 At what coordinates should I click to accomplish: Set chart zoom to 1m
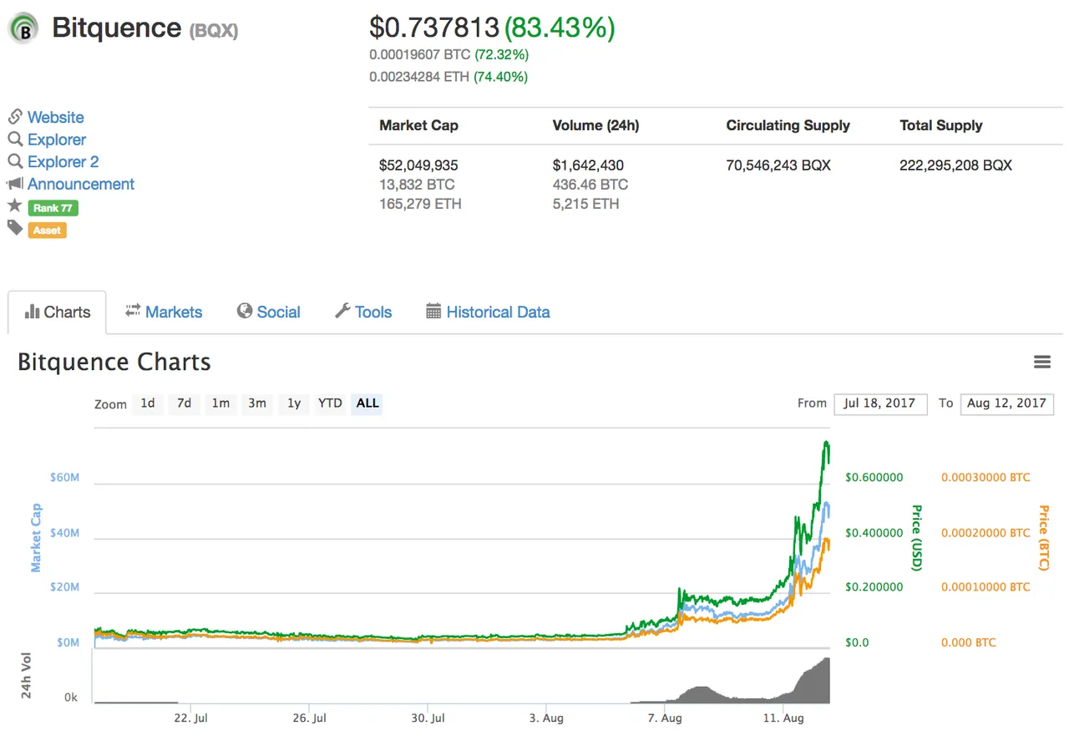tap(220, 404)
